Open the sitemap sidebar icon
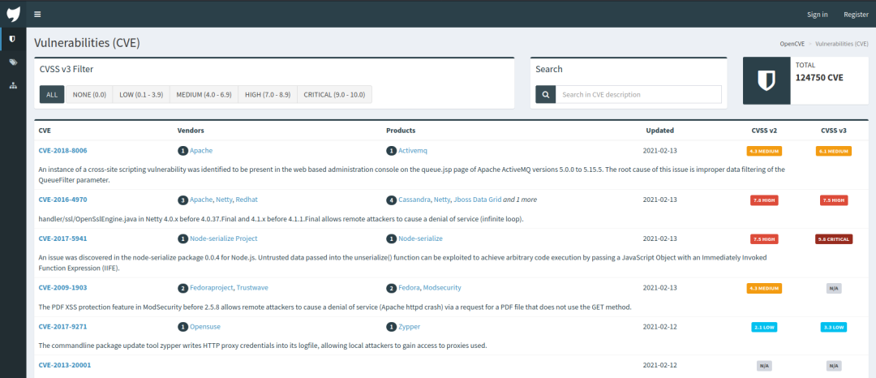Viewport: 876px width, 378px height. pyautogui.click(x=13, y=86)
